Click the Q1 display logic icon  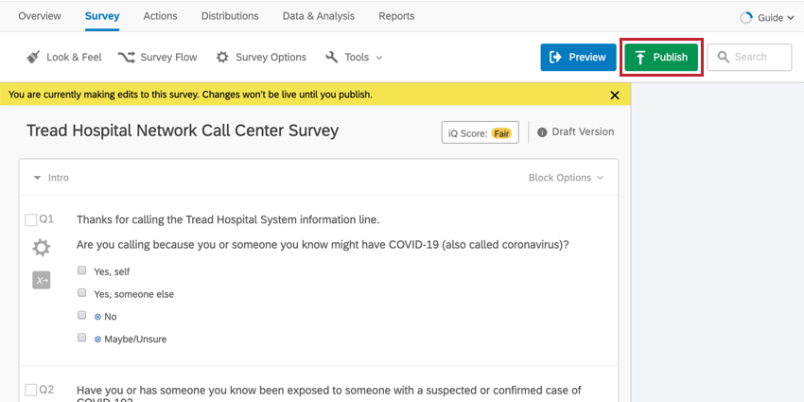[x=42, y=281]
